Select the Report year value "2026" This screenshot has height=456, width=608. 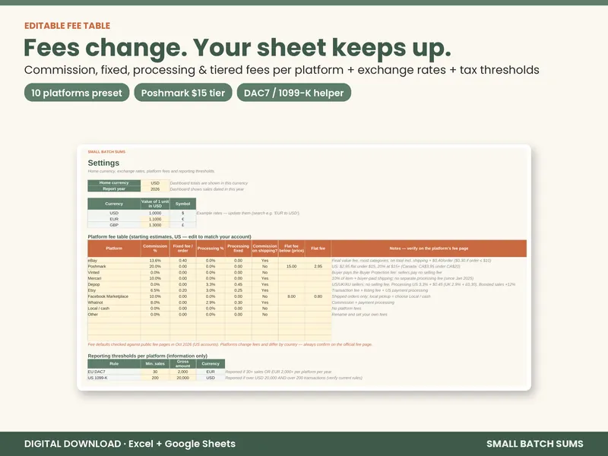155,188
